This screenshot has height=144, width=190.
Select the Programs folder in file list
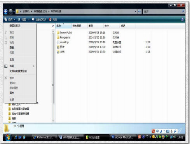click(x=64, y=37)
